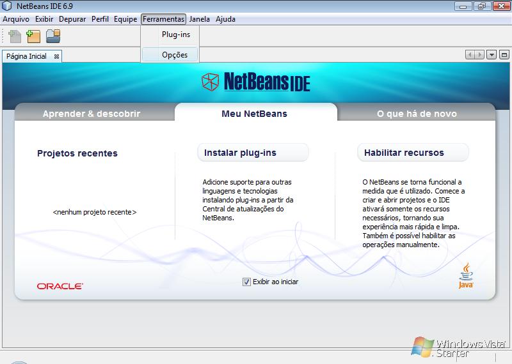Open the Equipe menu
Viewport: 512px width, 364px height.
(x=125, y=19)
